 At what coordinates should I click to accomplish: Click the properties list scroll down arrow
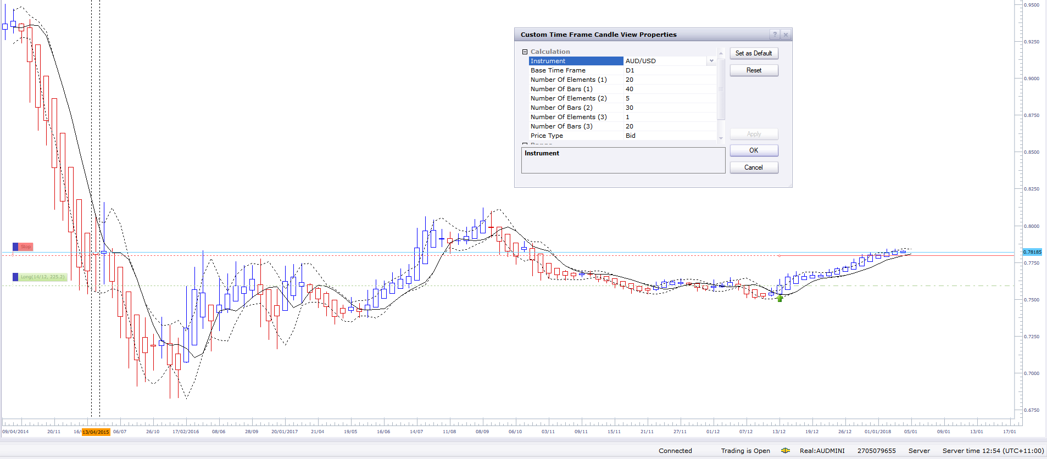tap(721, 138)
